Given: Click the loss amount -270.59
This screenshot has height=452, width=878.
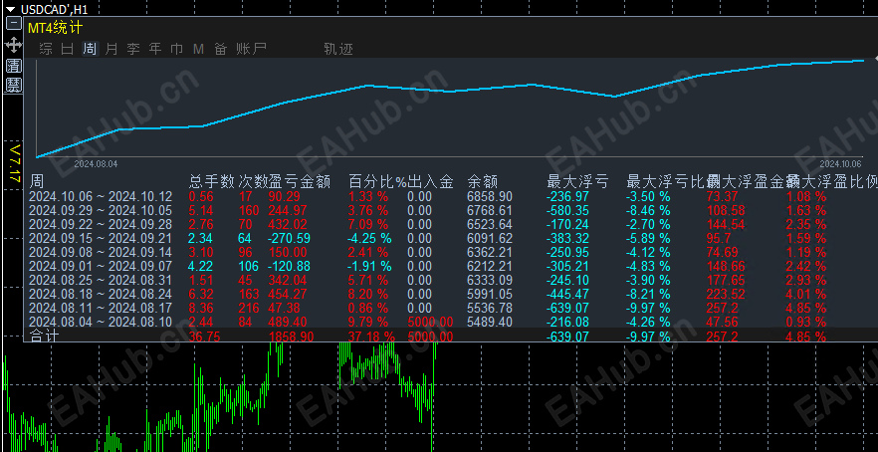Looking at the screenshot, I should [290, 238].
